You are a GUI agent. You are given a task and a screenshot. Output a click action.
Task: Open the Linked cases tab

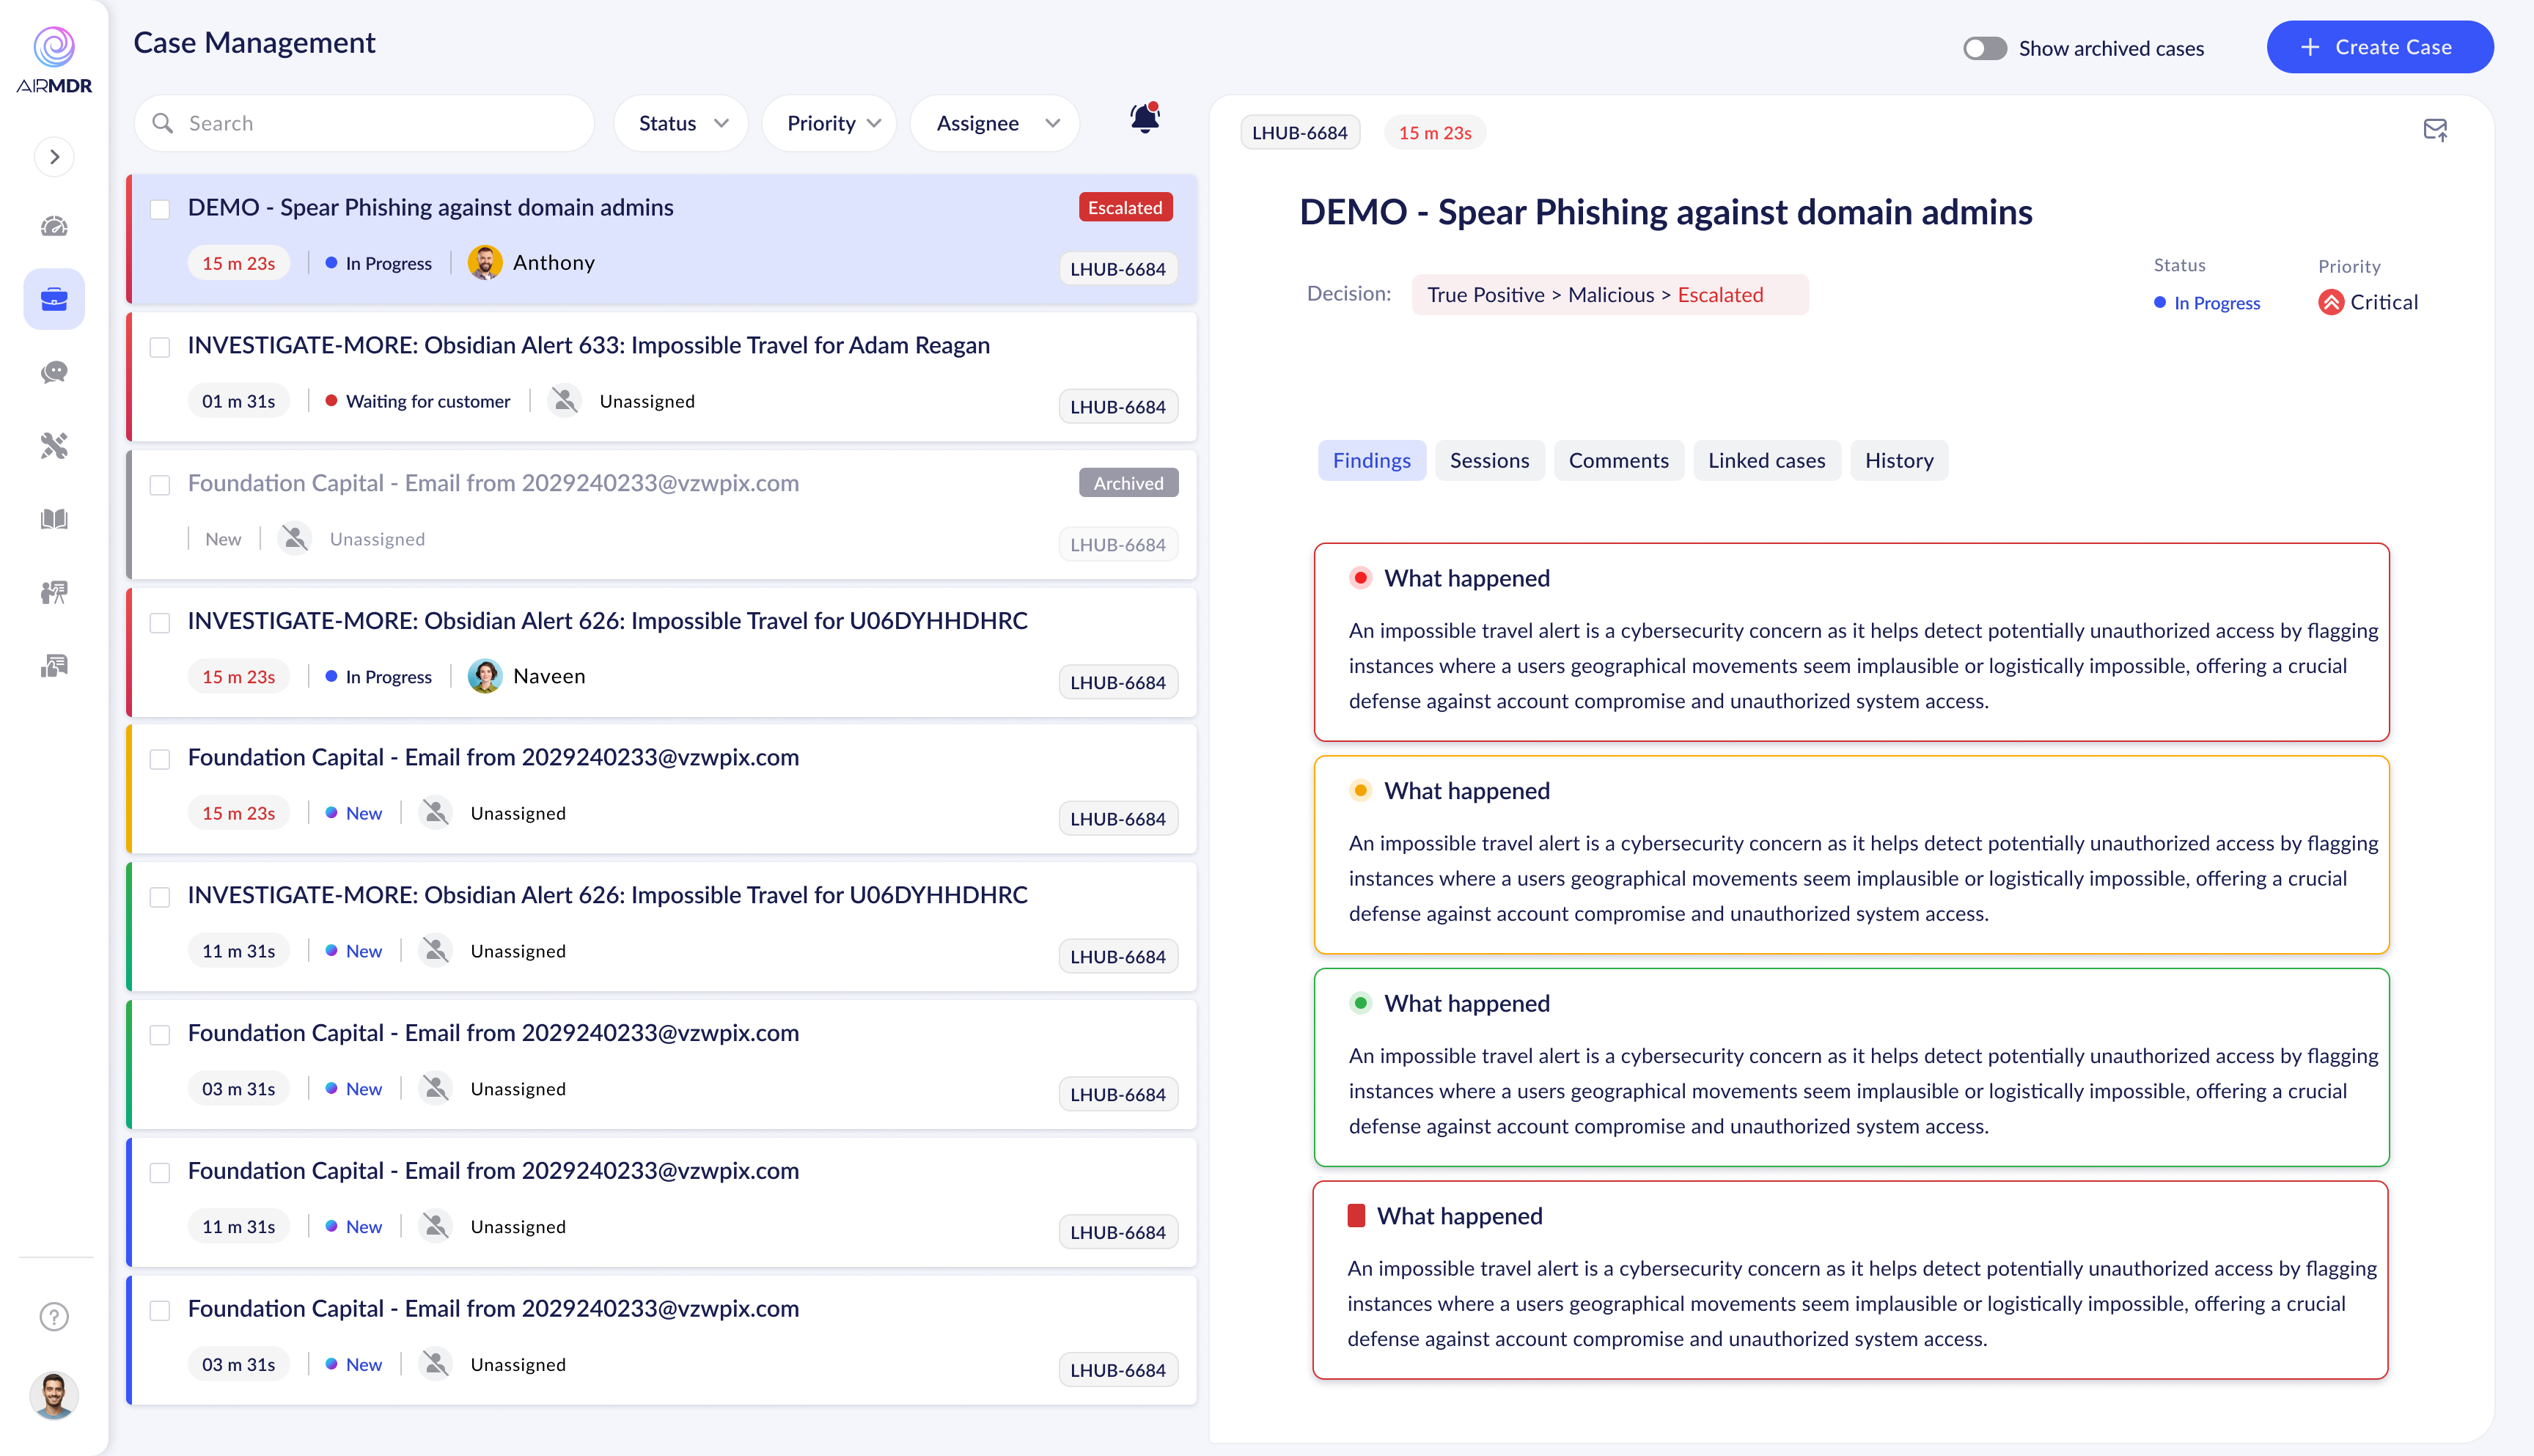click(1766, 460)
